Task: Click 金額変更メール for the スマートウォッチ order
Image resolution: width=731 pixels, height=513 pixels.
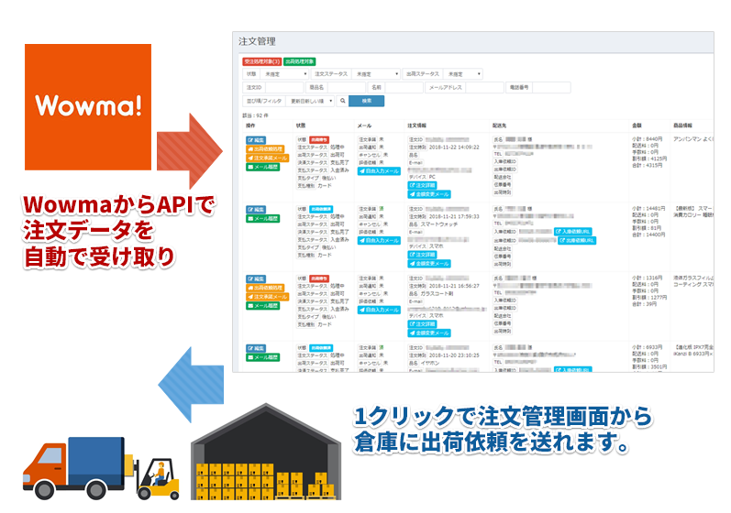Action: tap(429, 264)
